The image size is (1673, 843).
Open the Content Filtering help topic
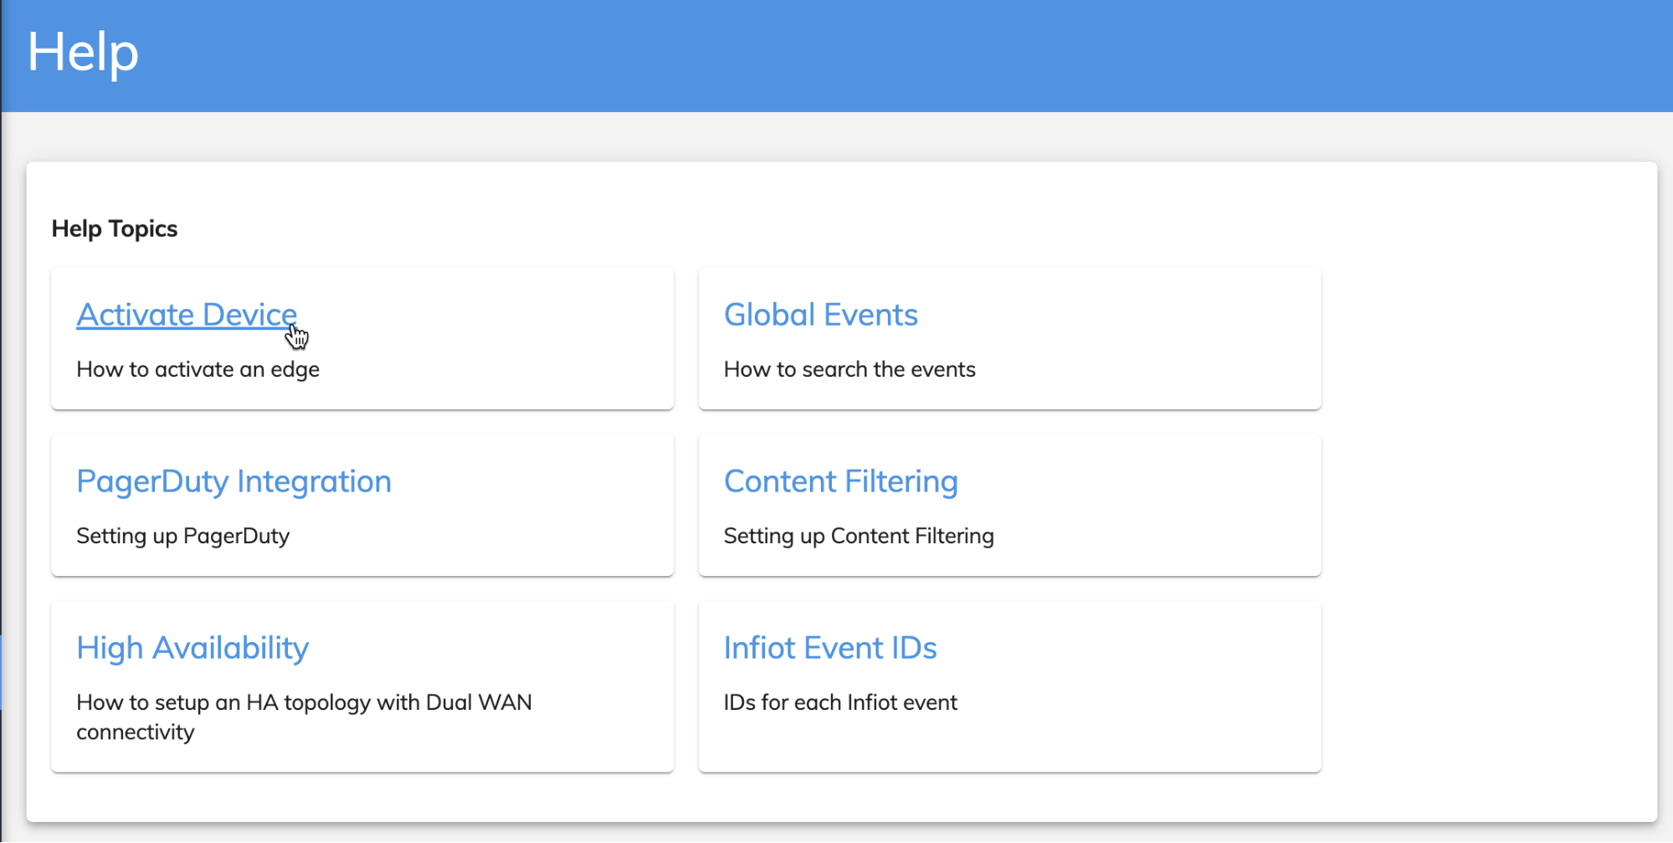(x=841, y=481)
